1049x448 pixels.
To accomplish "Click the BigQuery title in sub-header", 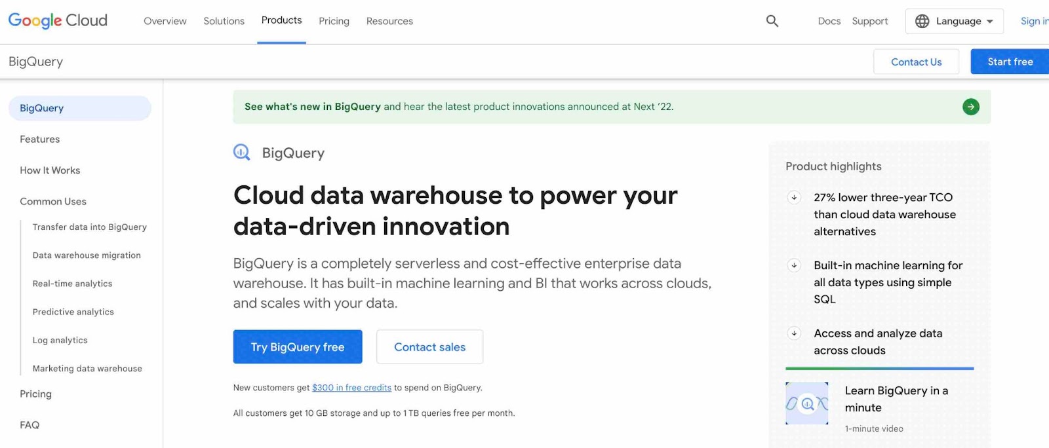I will coord(36,62).
